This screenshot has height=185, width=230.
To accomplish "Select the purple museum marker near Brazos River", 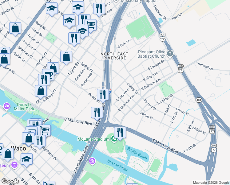I will click(92, 161).
